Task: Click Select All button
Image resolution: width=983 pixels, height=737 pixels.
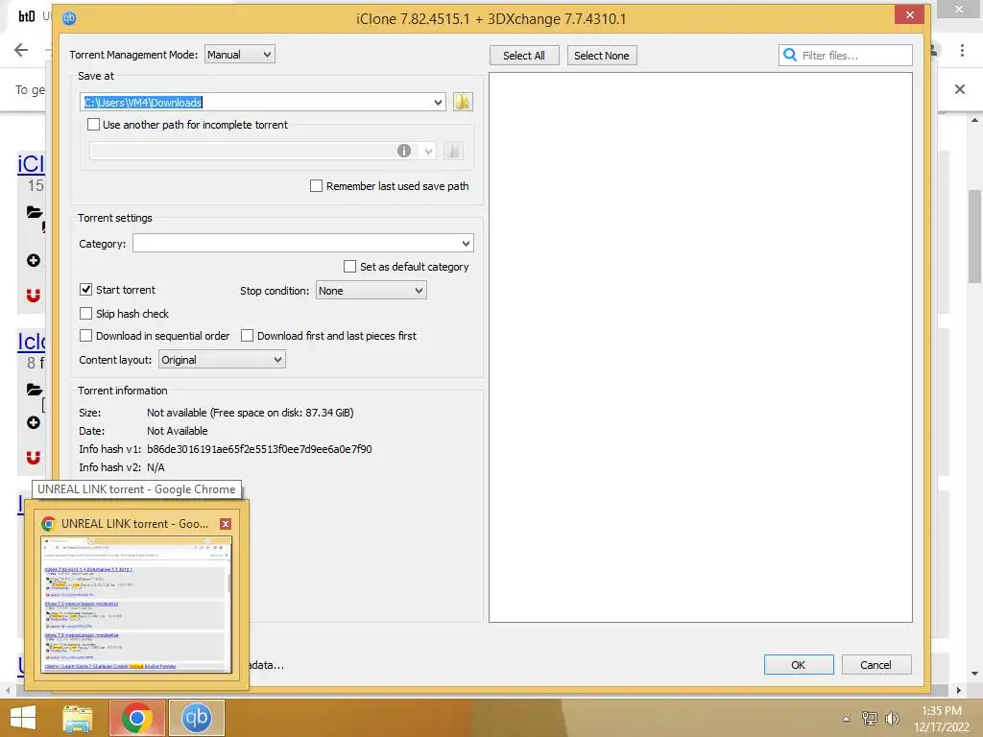Action: coord(524,55)
